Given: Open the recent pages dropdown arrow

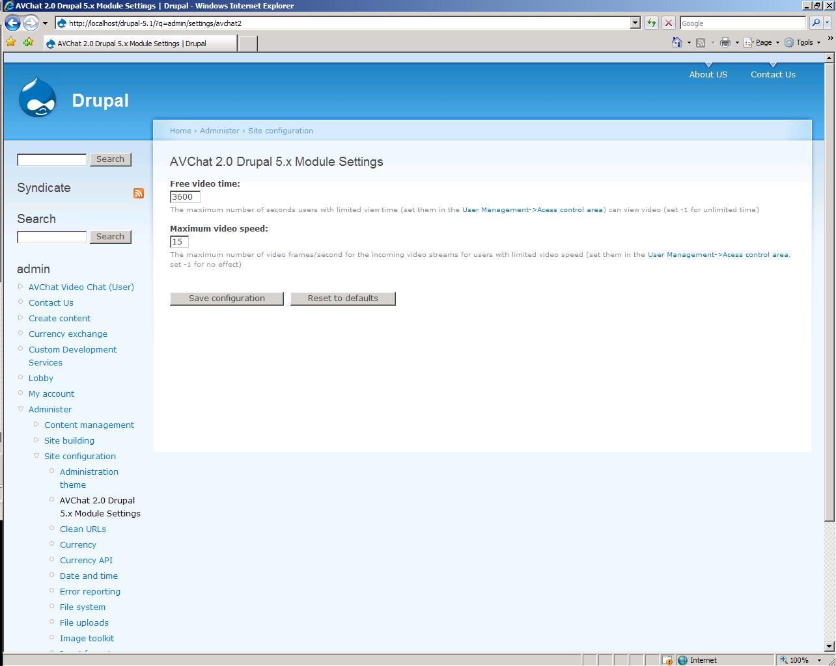Looking at the screenshot, I should click(x=45, y=23).
